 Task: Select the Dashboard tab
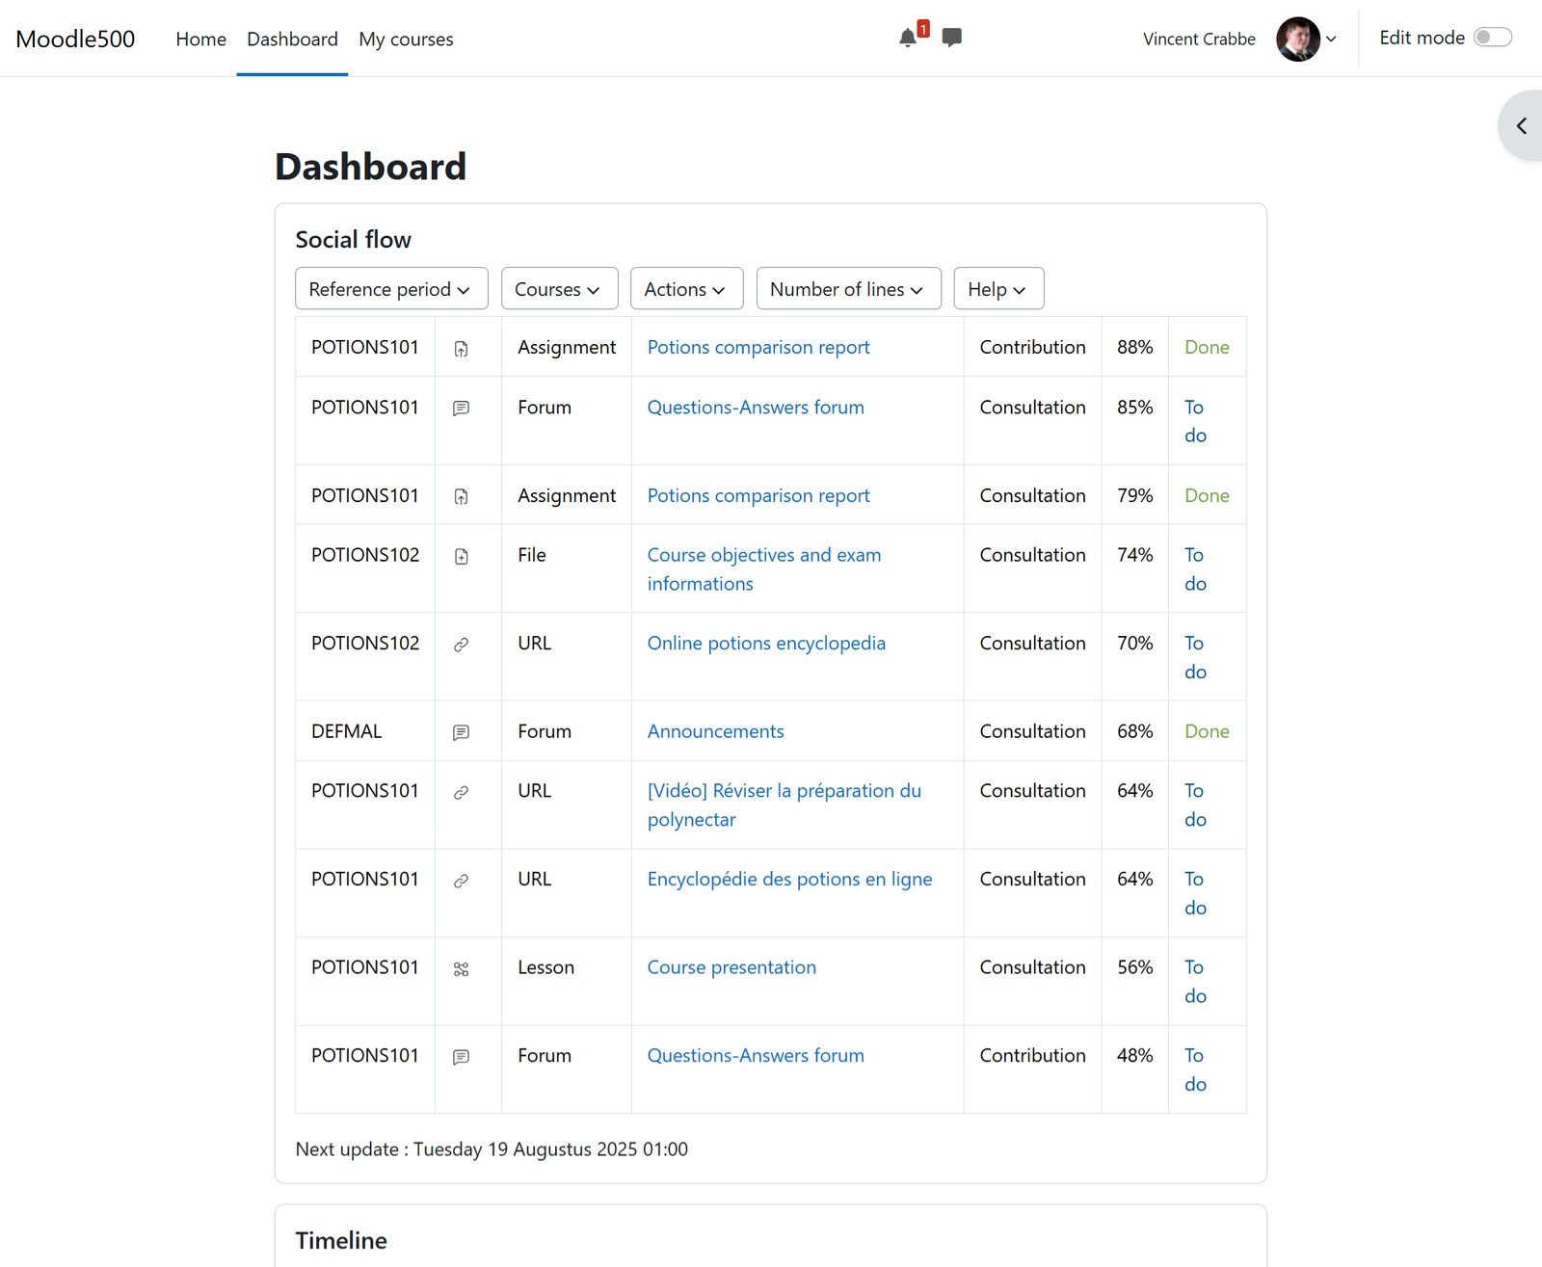pyautogui.click(x=292, y=39)
